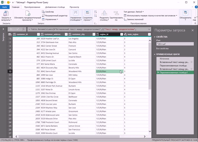Image resolution: width=198 pixels, height=142 pixels.
Task: Open Свойства query properties
Action: (x=48, y=12)
